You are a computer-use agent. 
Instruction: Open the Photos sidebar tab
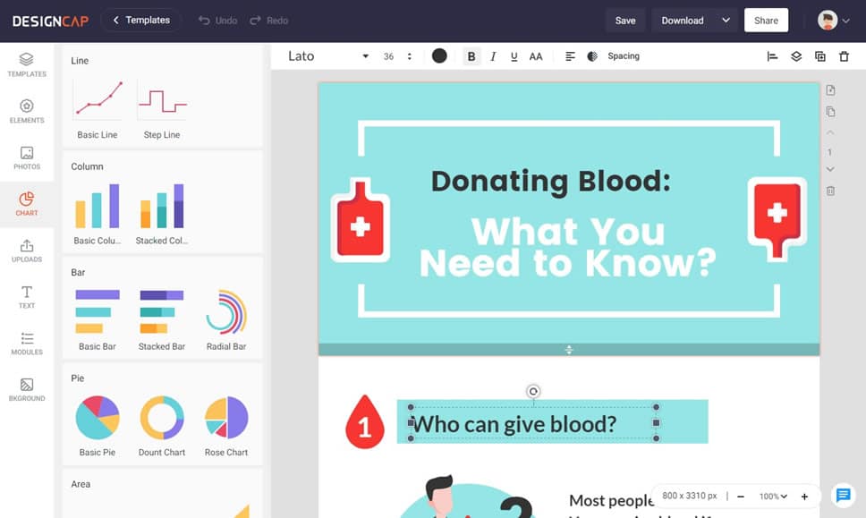pos(27,157)
